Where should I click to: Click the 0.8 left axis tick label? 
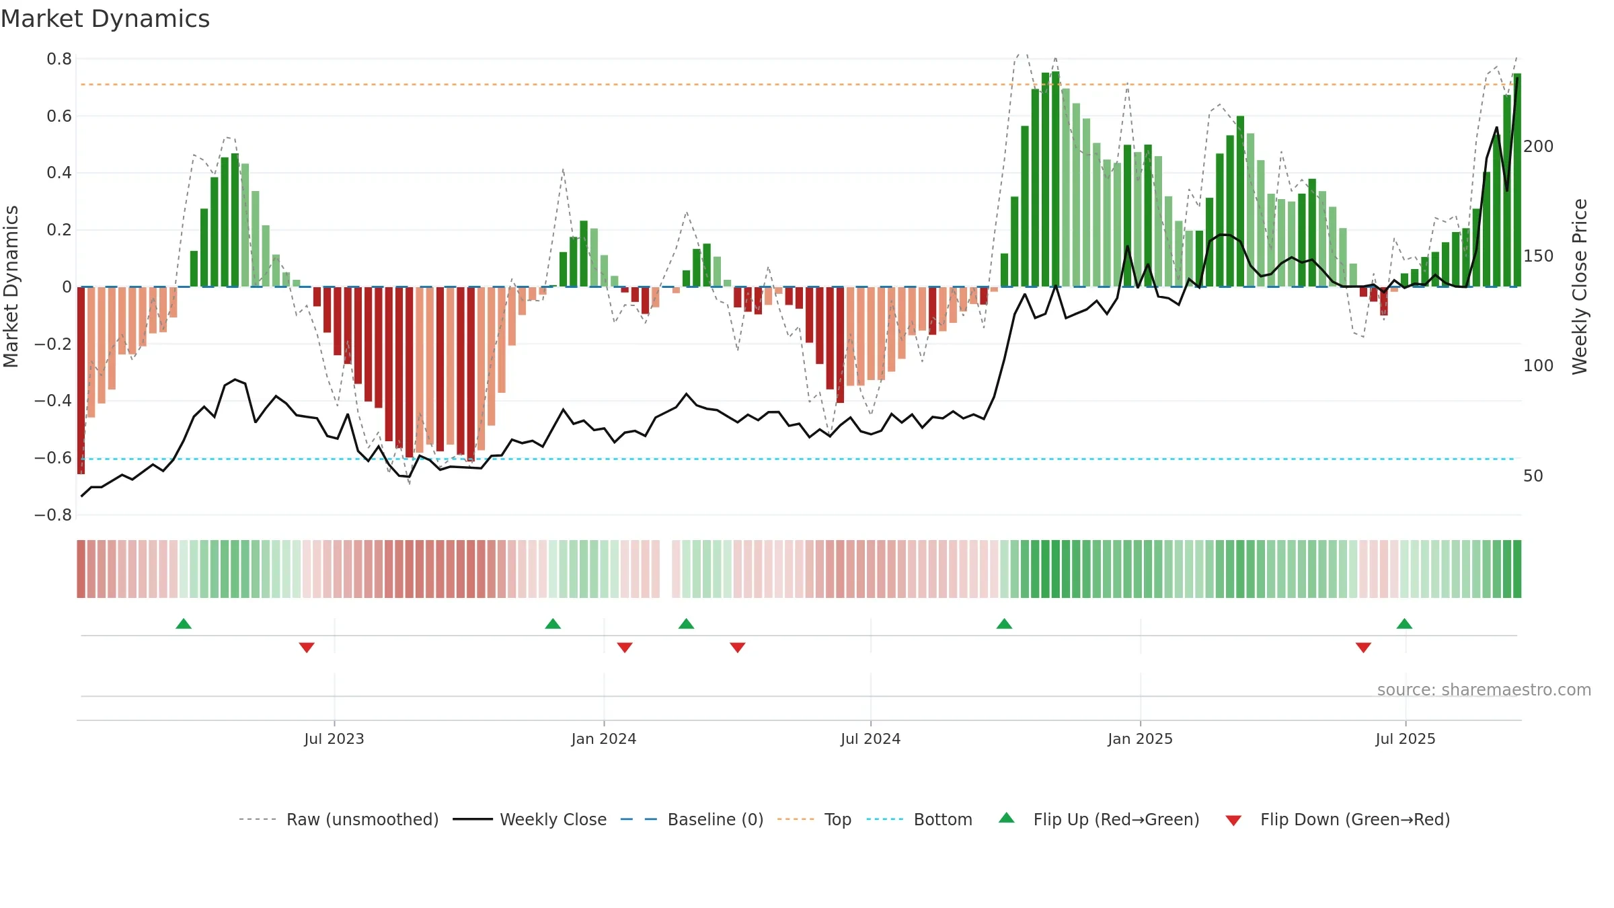coord(59,59)
